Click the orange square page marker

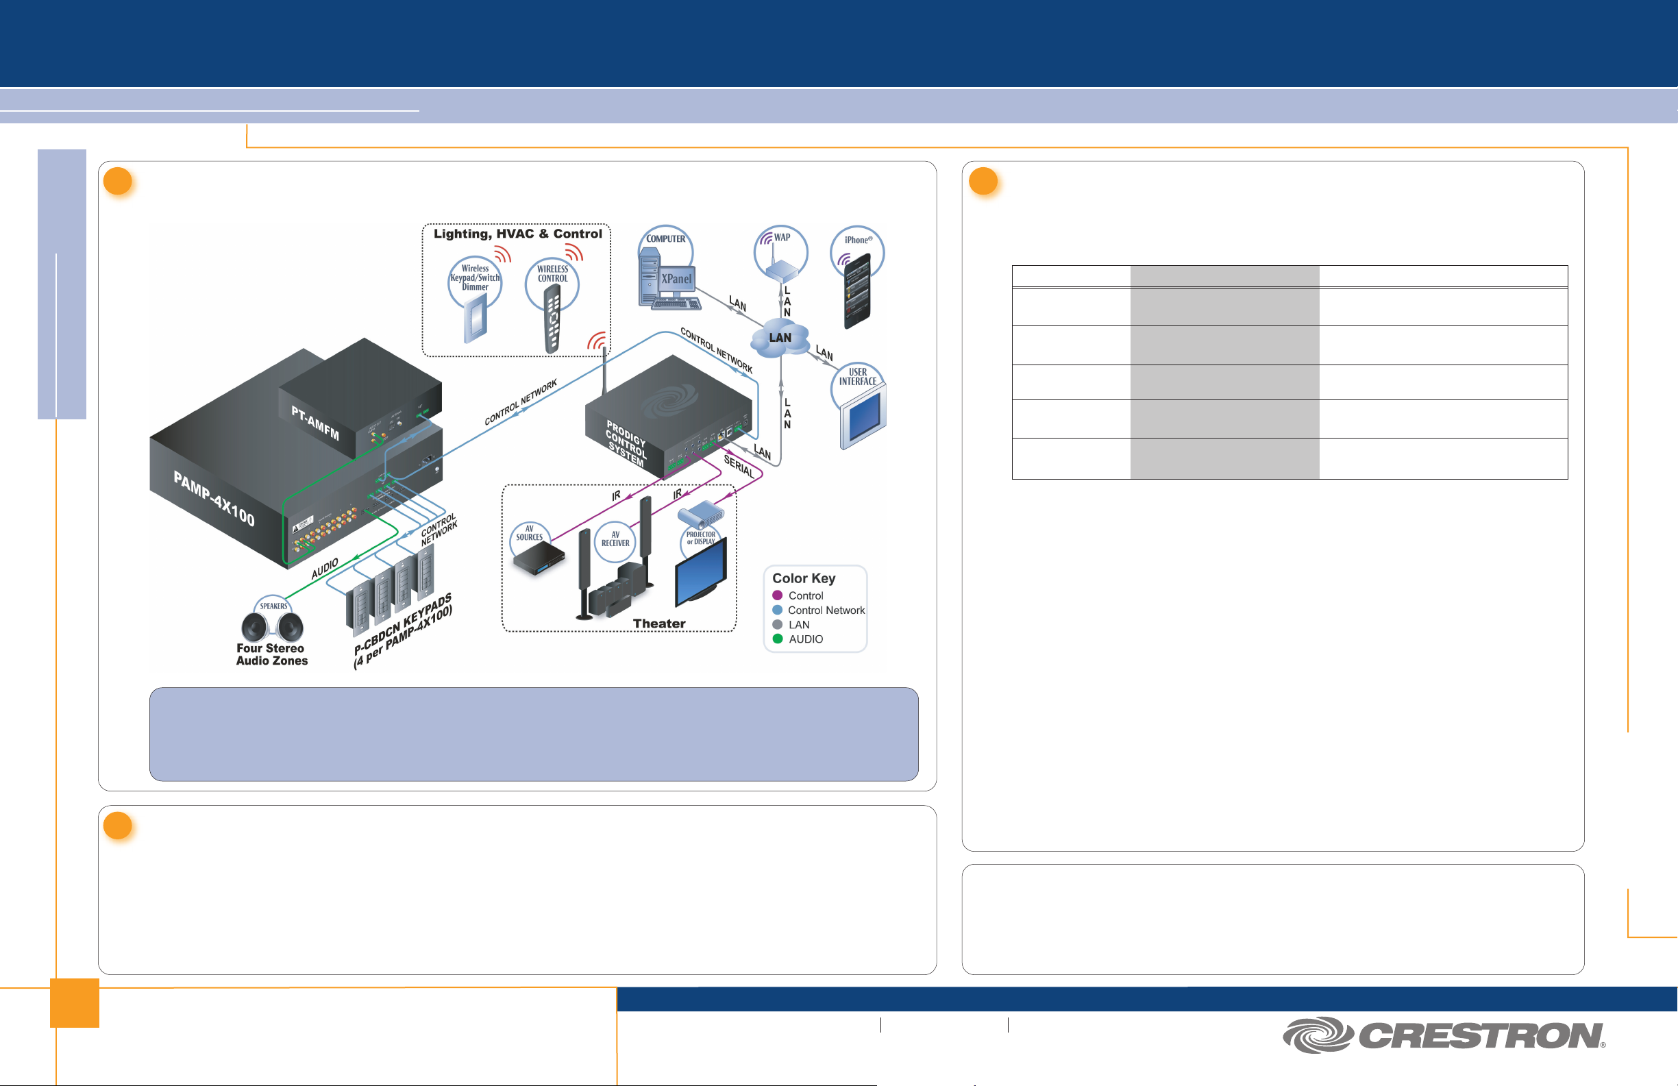point(75,1003)
